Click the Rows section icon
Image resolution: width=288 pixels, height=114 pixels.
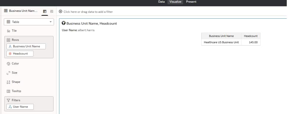(x=8, y=40)
